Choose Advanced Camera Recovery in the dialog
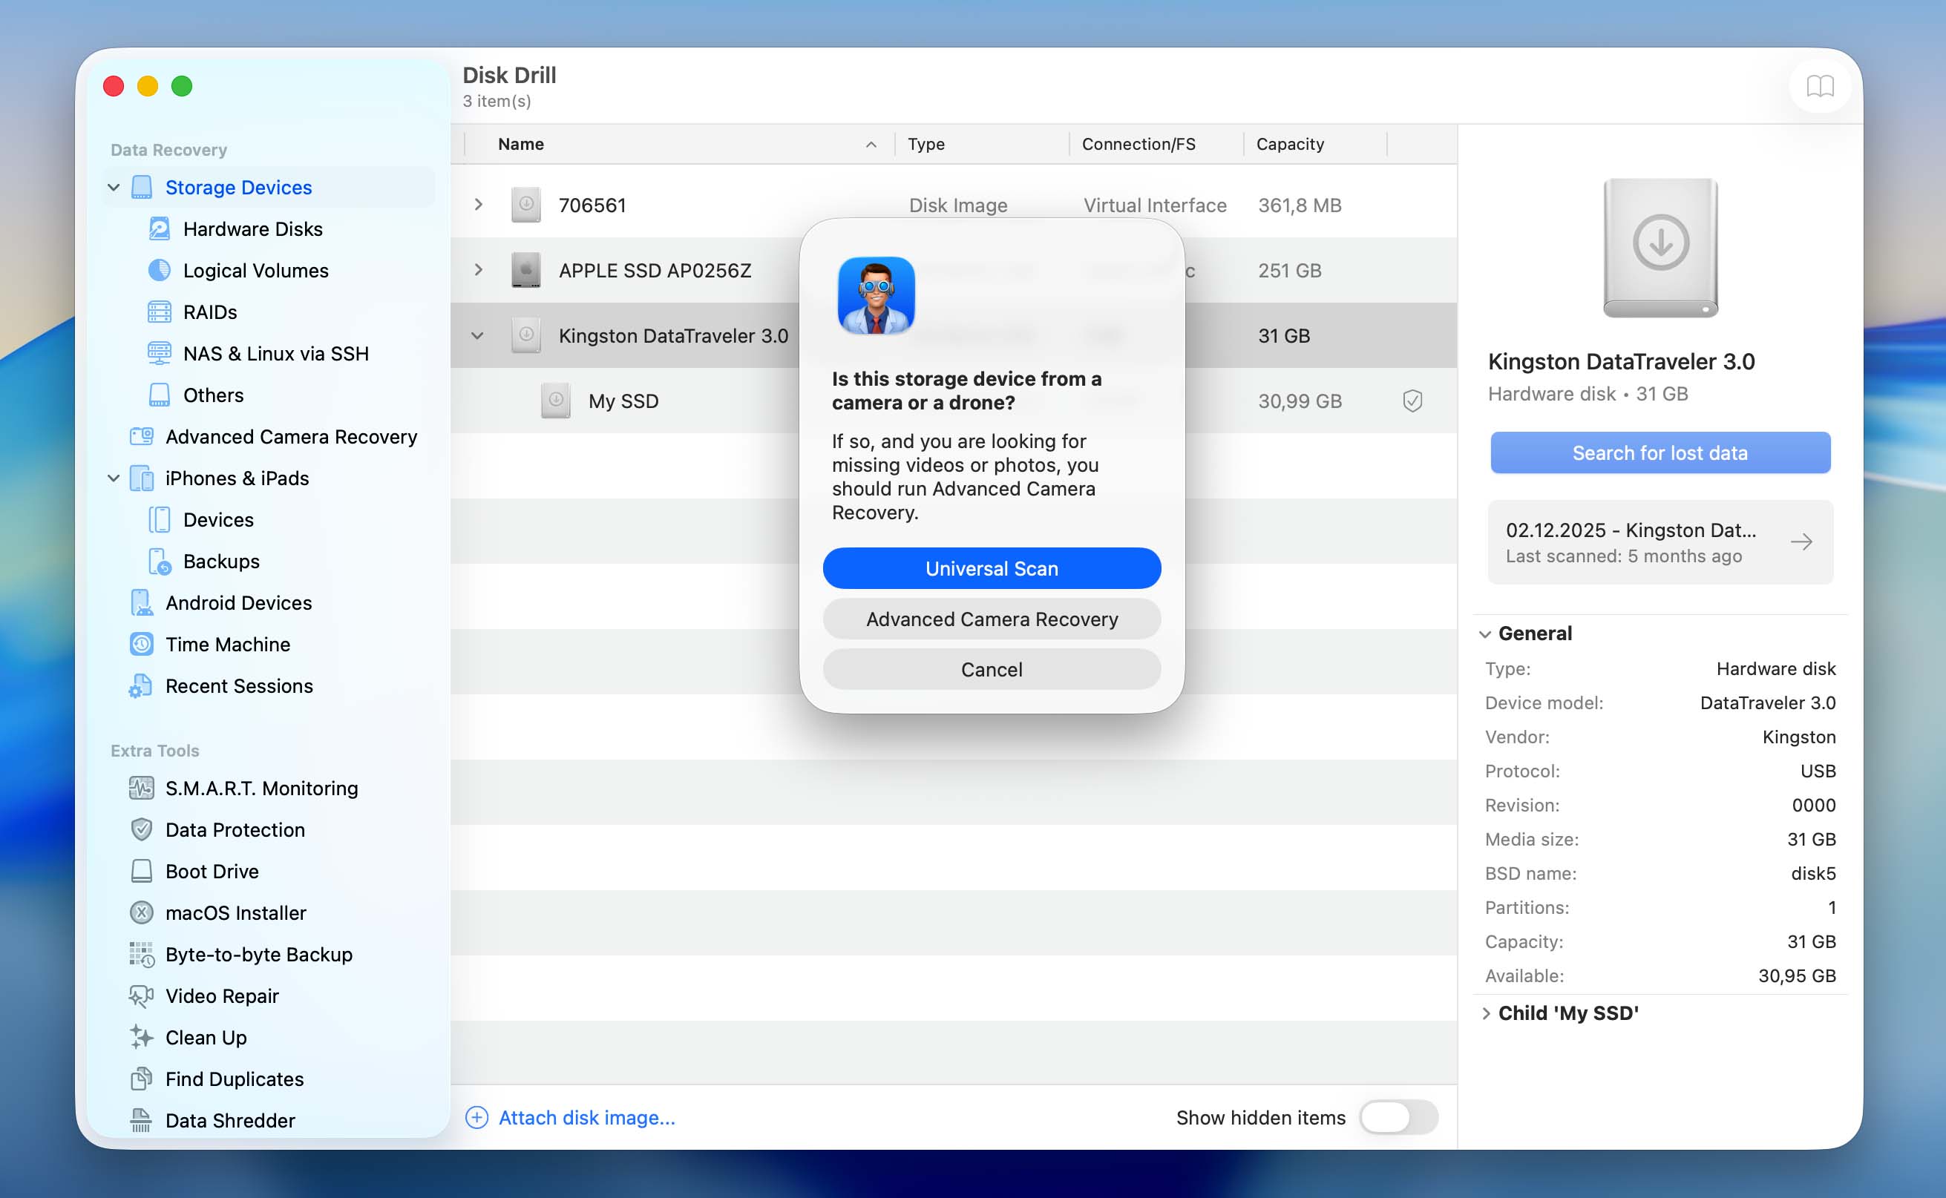1946x1198 pixels. pyautogui.click(x=992, y=619)
